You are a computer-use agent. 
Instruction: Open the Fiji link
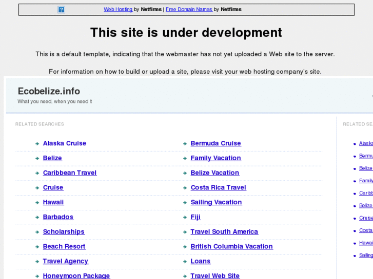point(195,217)
